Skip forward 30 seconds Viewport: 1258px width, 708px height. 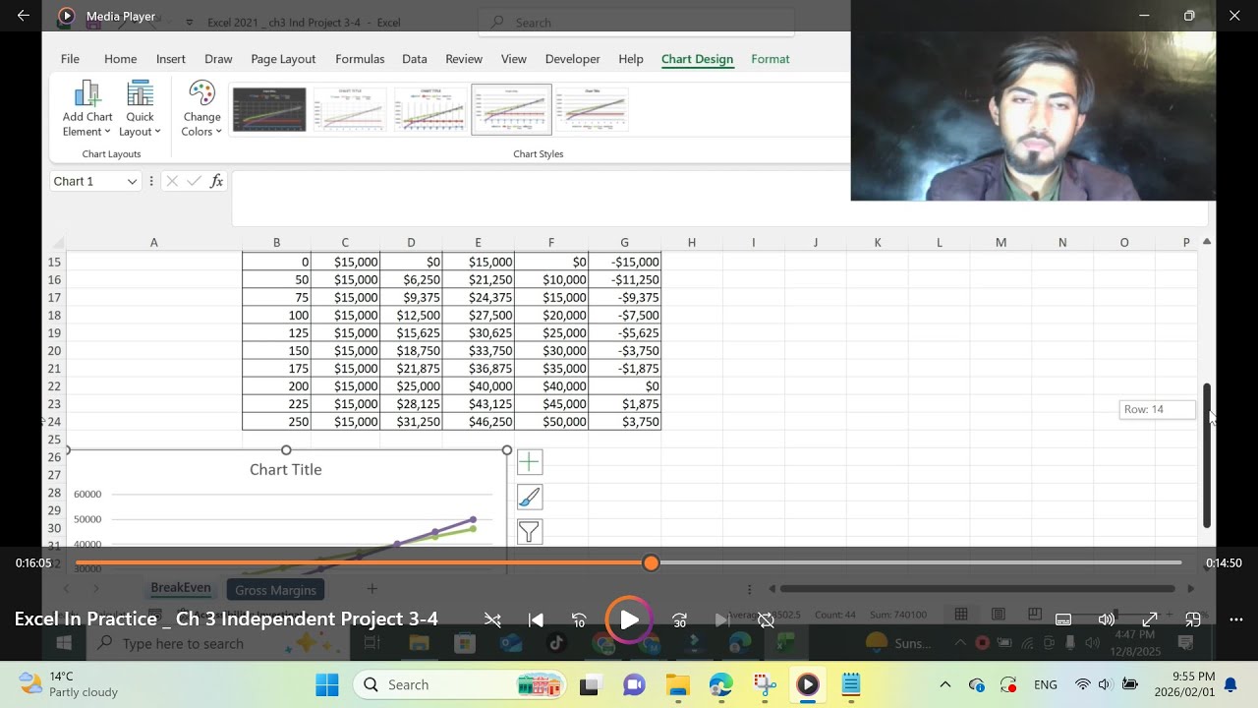[x=679, y=619]
